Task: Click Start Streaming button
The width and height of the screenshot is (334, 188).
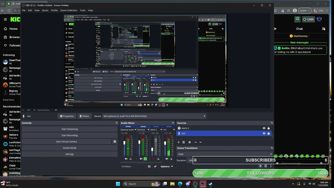Action: click(70, 129)
